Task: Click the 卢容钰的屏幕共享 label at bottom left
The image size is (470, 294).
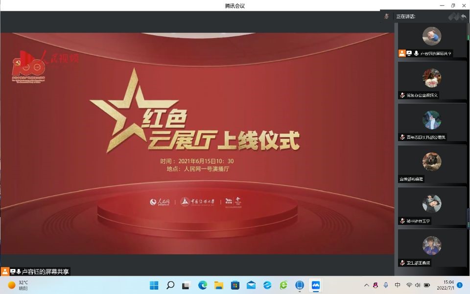Action: [x=46, y=271]
